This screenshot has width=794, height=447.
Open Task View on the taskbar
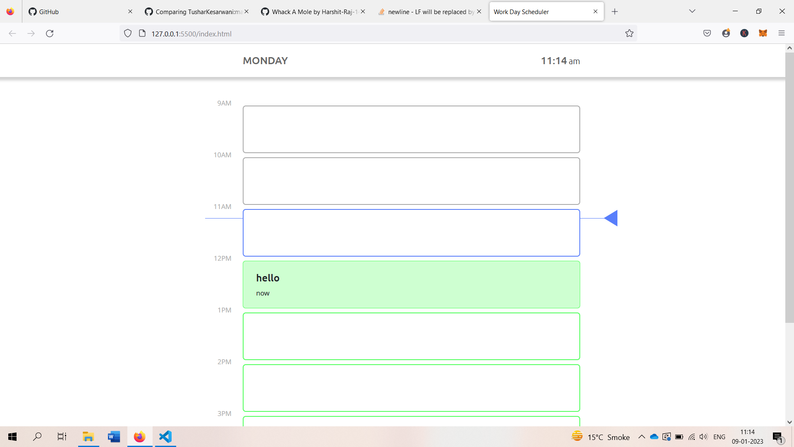pyautogui.click(x=62, y=437)
